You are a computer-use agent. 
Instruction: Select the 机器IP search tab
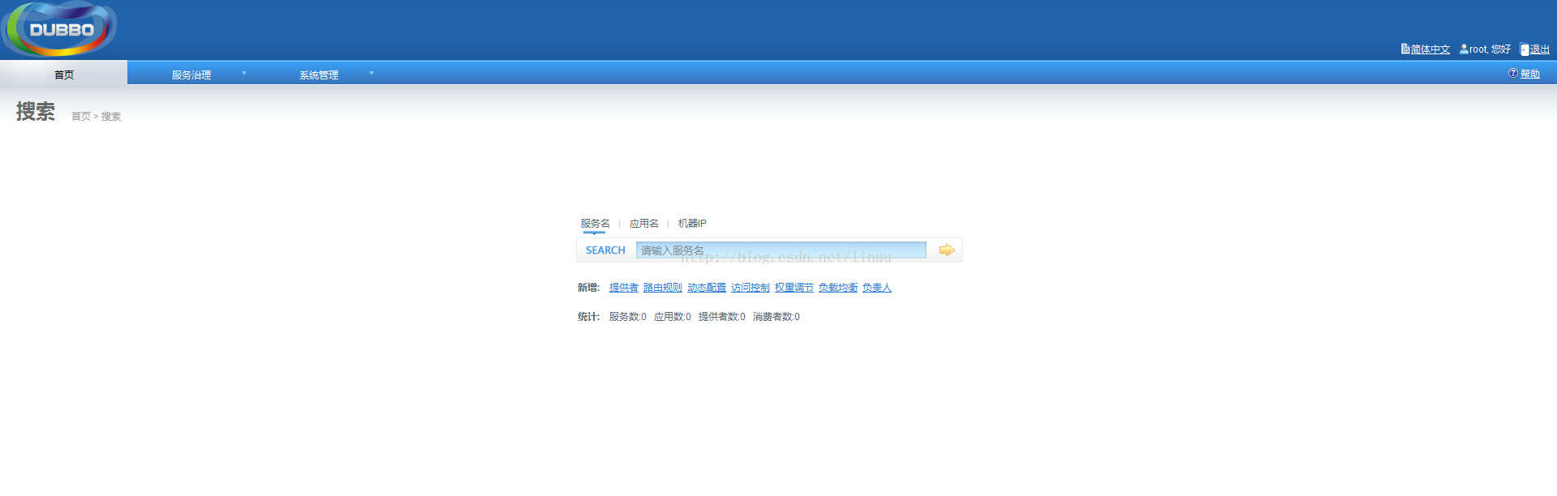point(692,223)
